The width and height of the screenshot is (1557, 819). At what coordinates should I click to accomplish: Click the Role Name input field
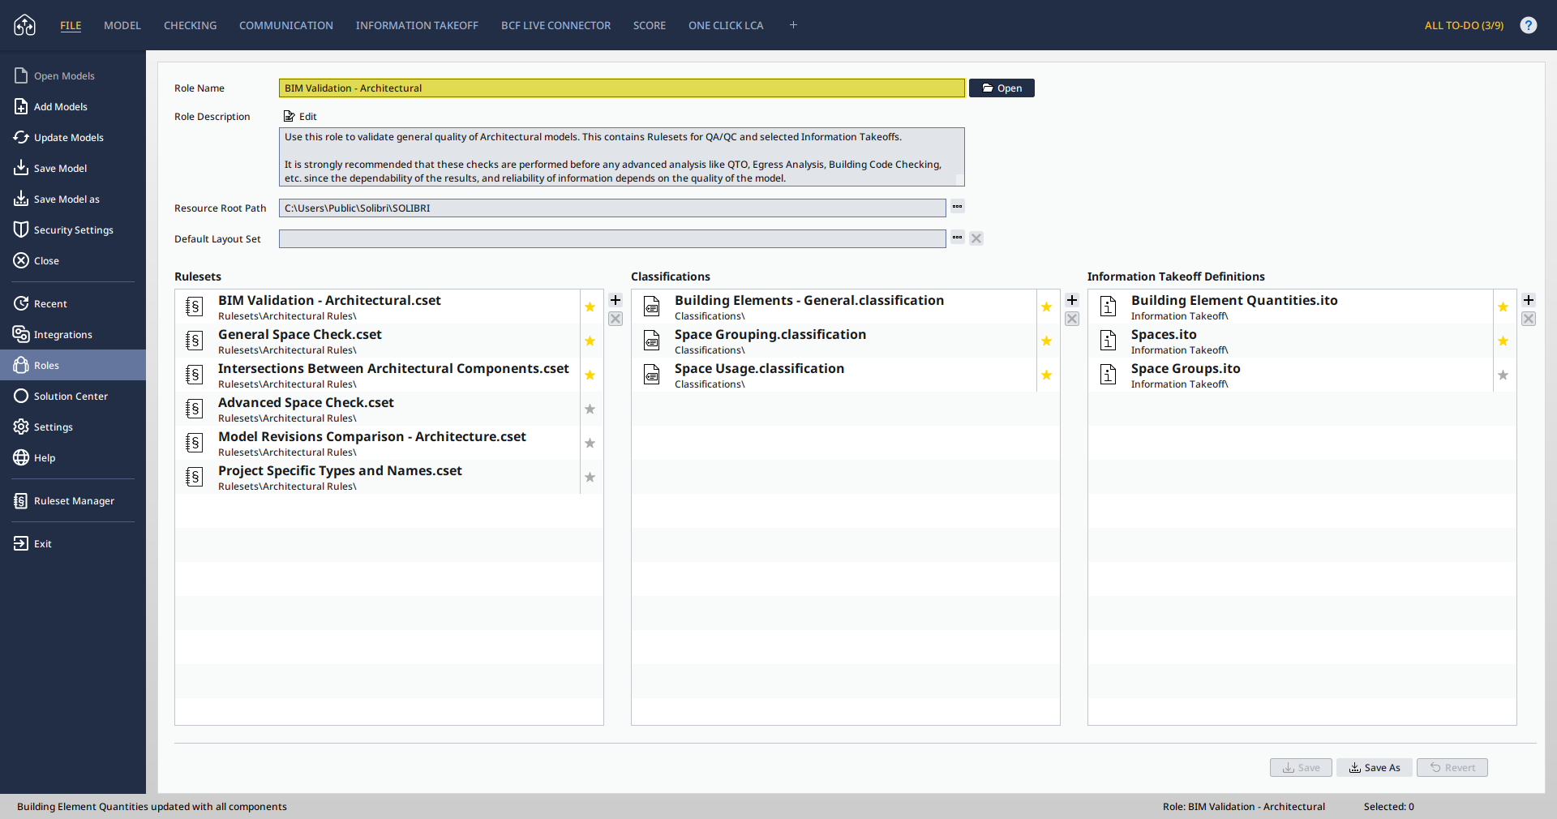[622, 88]
